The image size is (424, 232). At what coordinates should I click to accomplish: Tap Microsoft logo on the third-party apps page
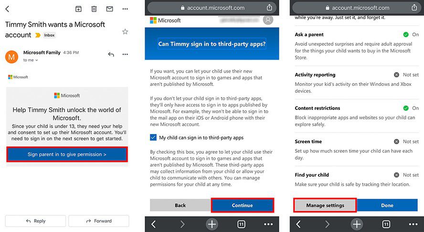[x=165, y=20]
